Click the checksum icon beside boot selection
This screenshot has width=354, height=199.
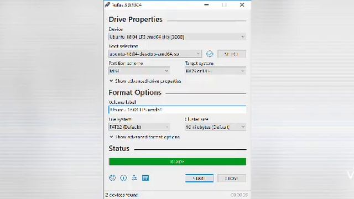tap(210, 54)
